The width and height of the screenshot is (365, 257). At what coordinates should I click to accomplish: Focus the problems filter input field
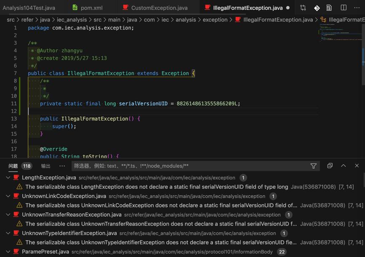click(189, 166)
